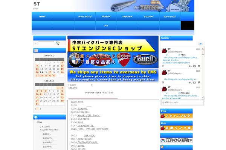Viewport: 226px width, 150px height.
Task: Click the ST Engine EC shop banner
Action: coord(113,52)
